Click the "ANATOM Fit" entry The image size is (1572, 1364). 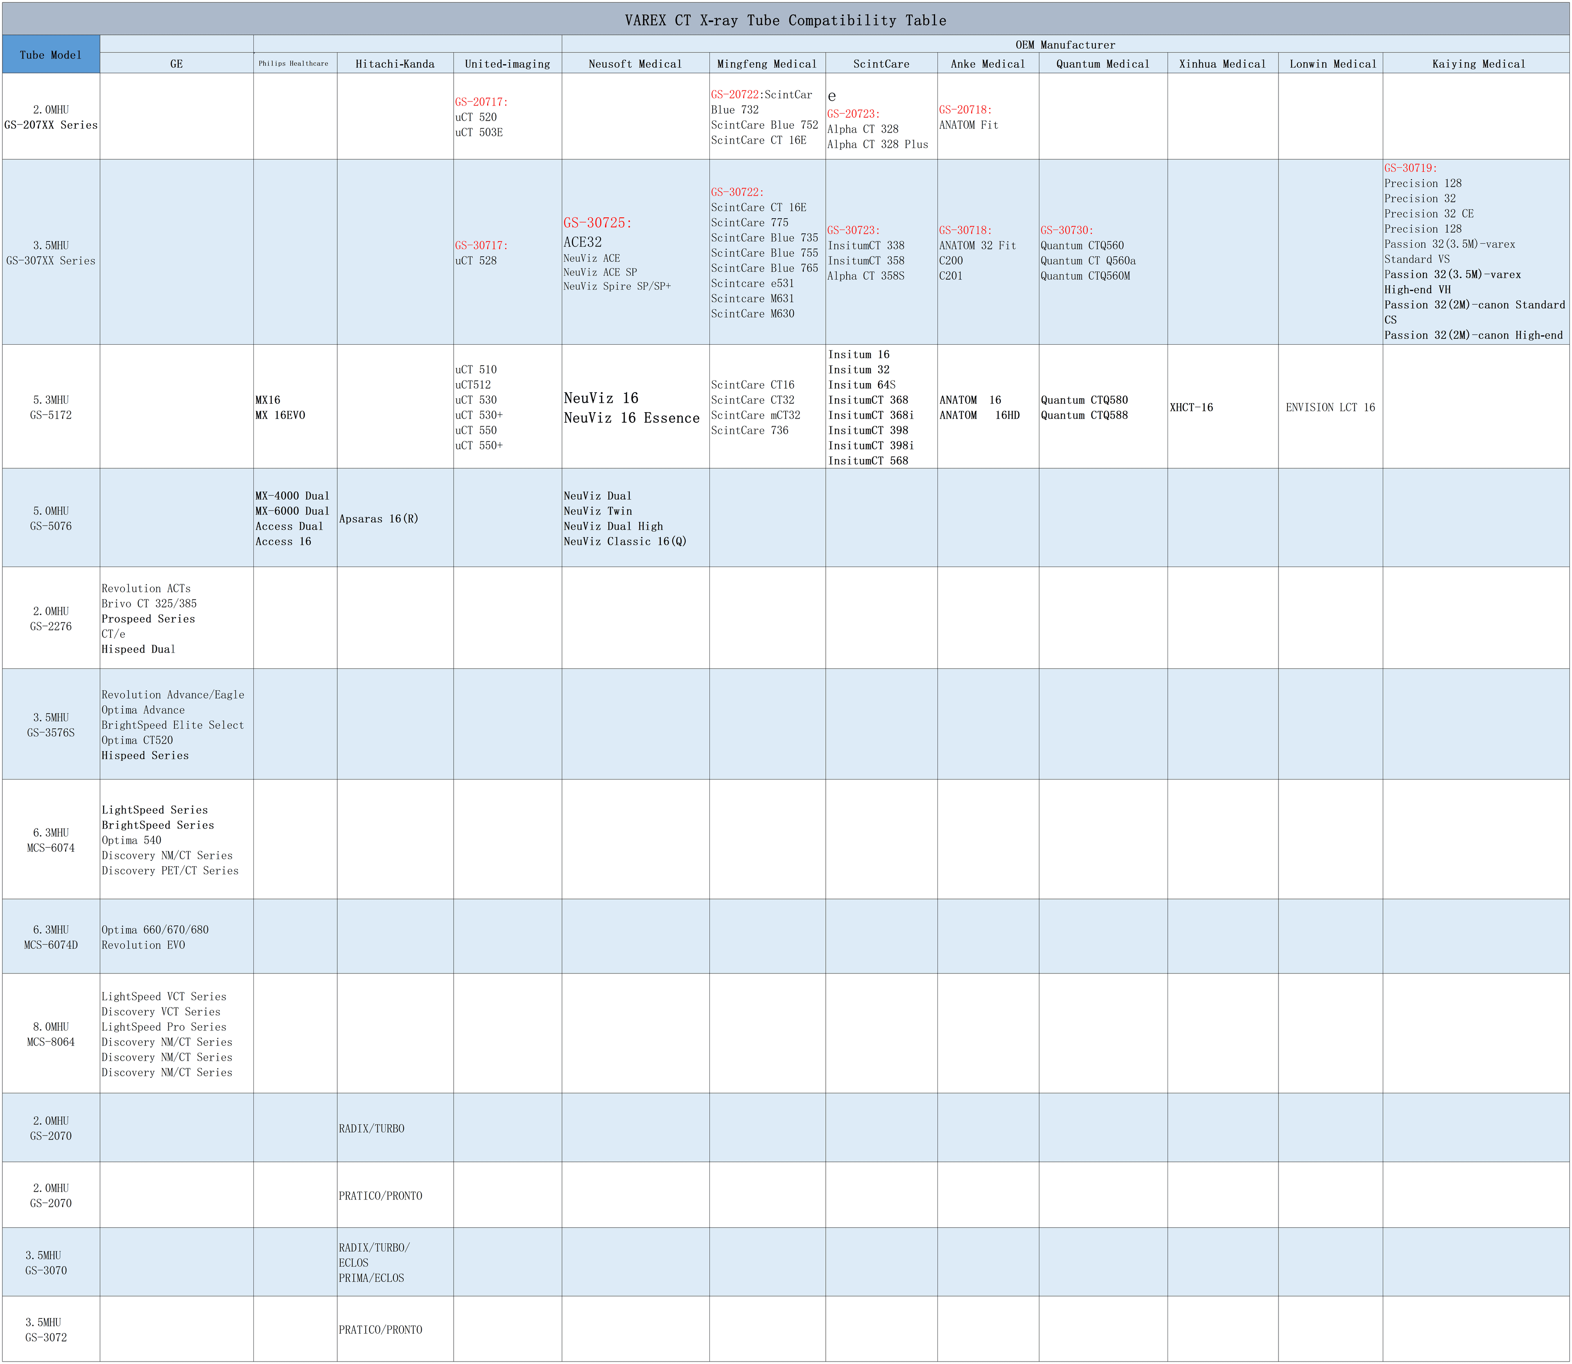tap(968, 125)
